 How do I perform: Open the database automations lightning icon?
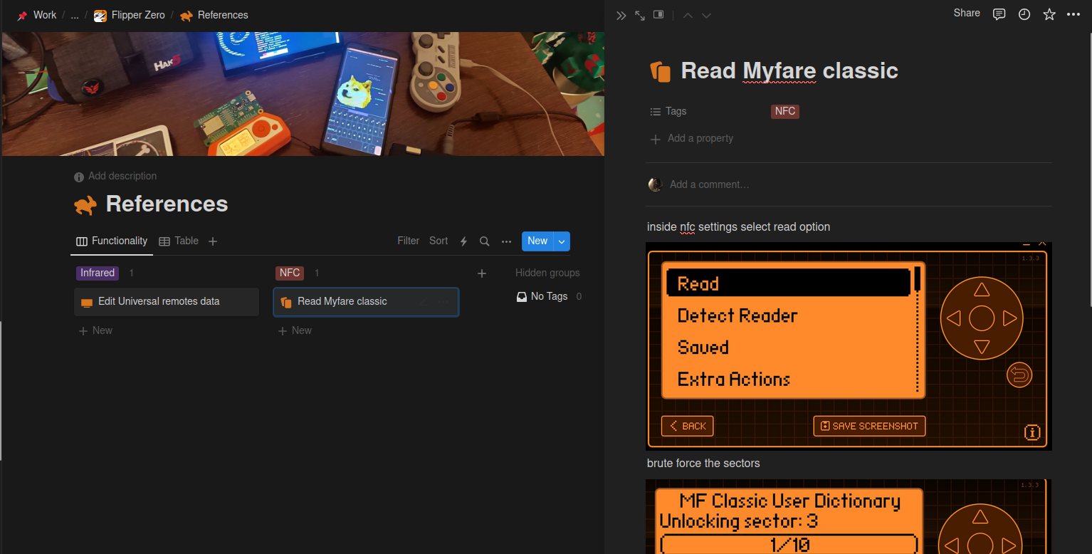pyautogui.click(x=463, y=241)
